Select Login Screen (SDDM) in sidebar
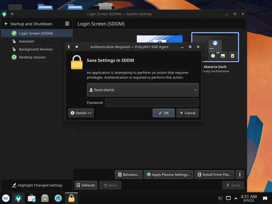This screenshot has width=272, height=204. tap(37, 33)
